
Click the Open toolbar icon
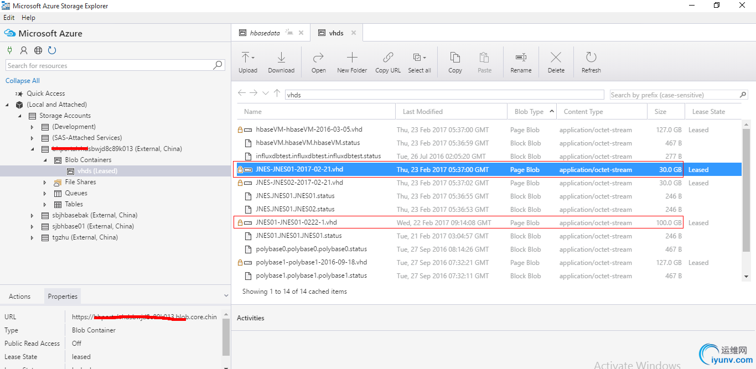click(x=318, y=57)
